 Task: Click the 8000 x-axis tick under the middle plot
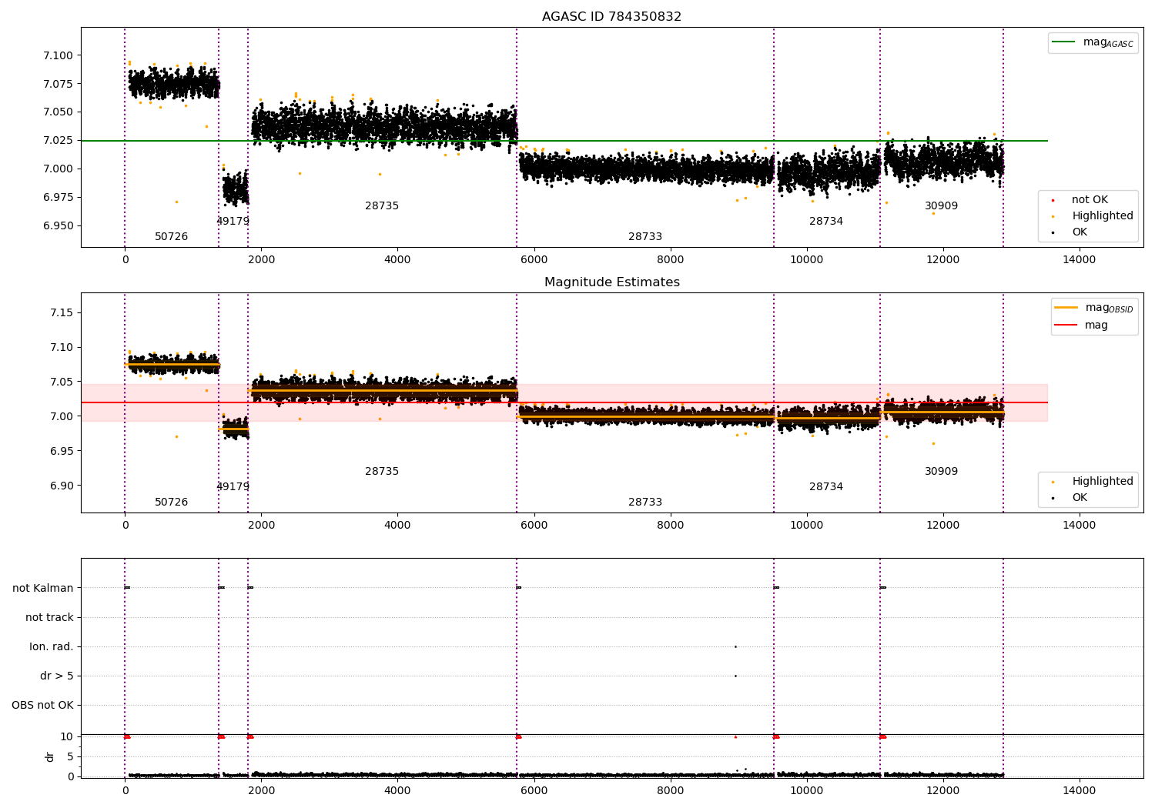click(670, 526)
